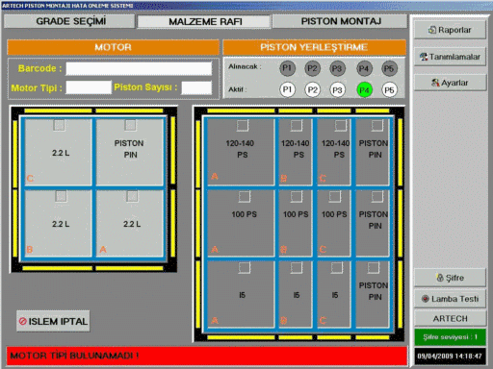The height and width of the screenshot is (369, 493).
Task: Toggle checkbox in 120-140 PS bin C
Action: pyautogui.click(x=341, y=126)
